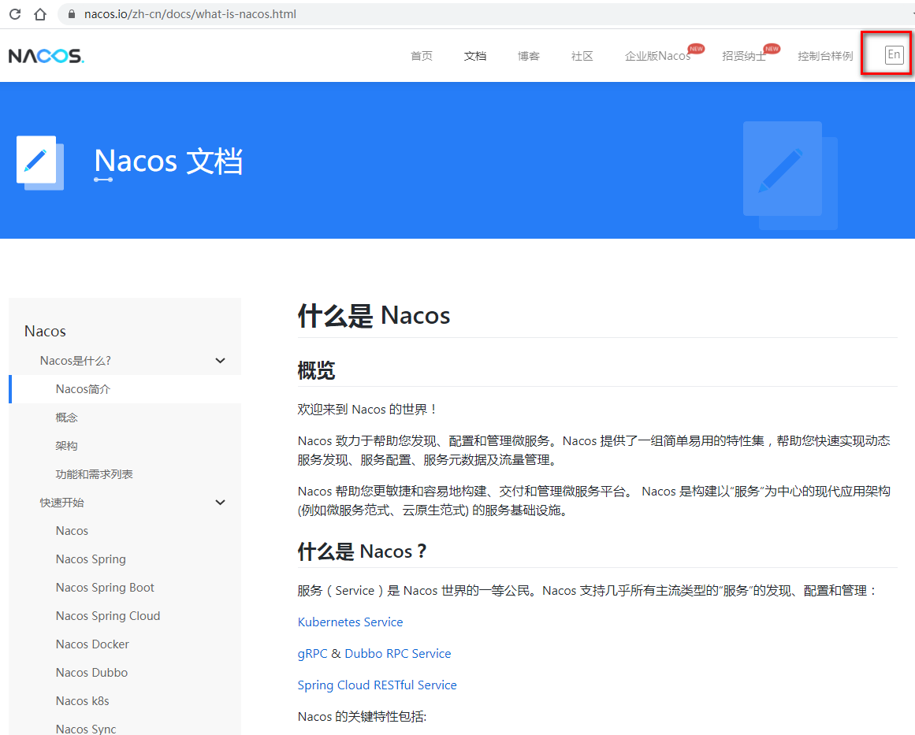Open 企业版Nacos navigation item
This screenshot has width=915, height=735.
(x=657, y=56)
